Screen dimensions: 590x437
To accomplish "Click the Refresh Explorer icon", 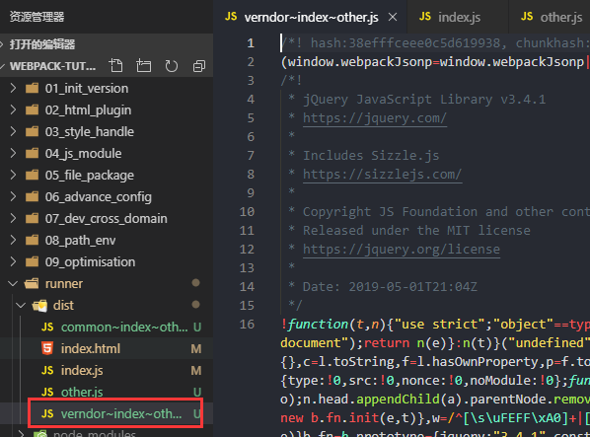I will [x=172, y=66].
